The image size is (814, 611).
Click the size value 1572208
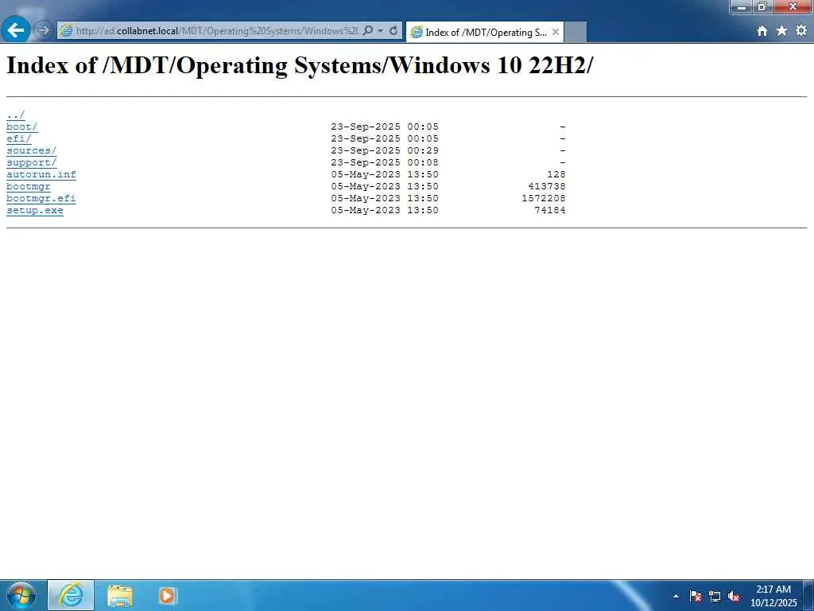pos(544,198)
